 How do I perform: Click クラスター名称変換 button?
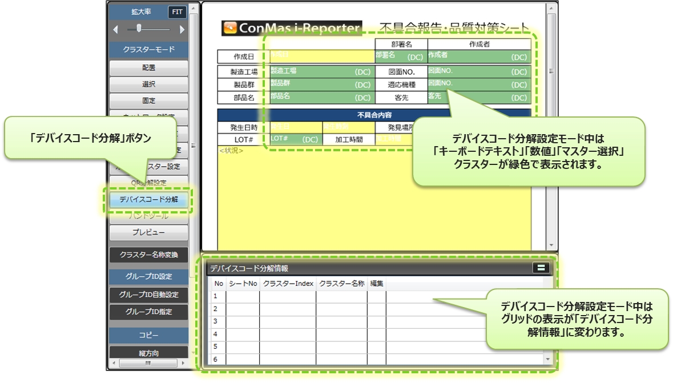(148, 255)
